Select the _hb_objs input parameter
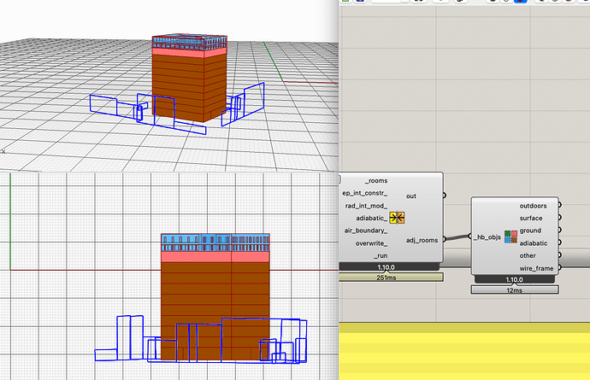Image resolution: width=590 pixels, height=380 pixels. pos(487,237)
